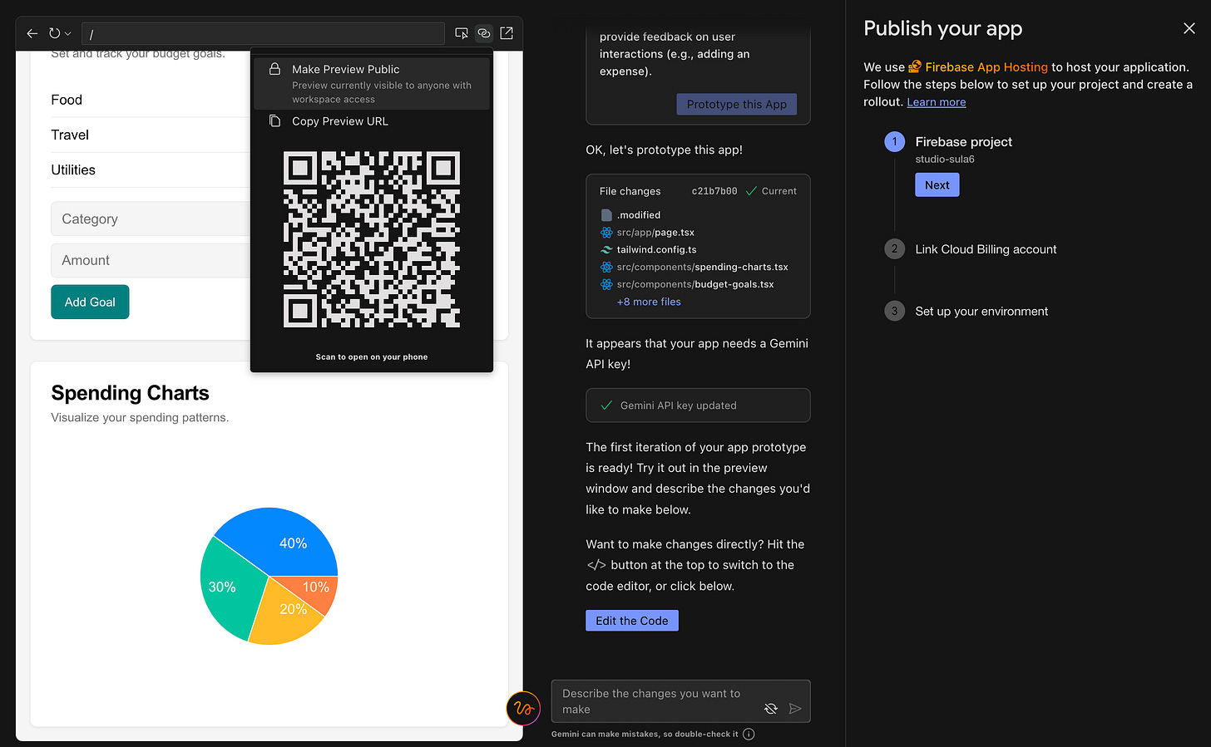
Task: Activate the inspect element selector icon
Action: pyautogui.click(x=462, y=33)
